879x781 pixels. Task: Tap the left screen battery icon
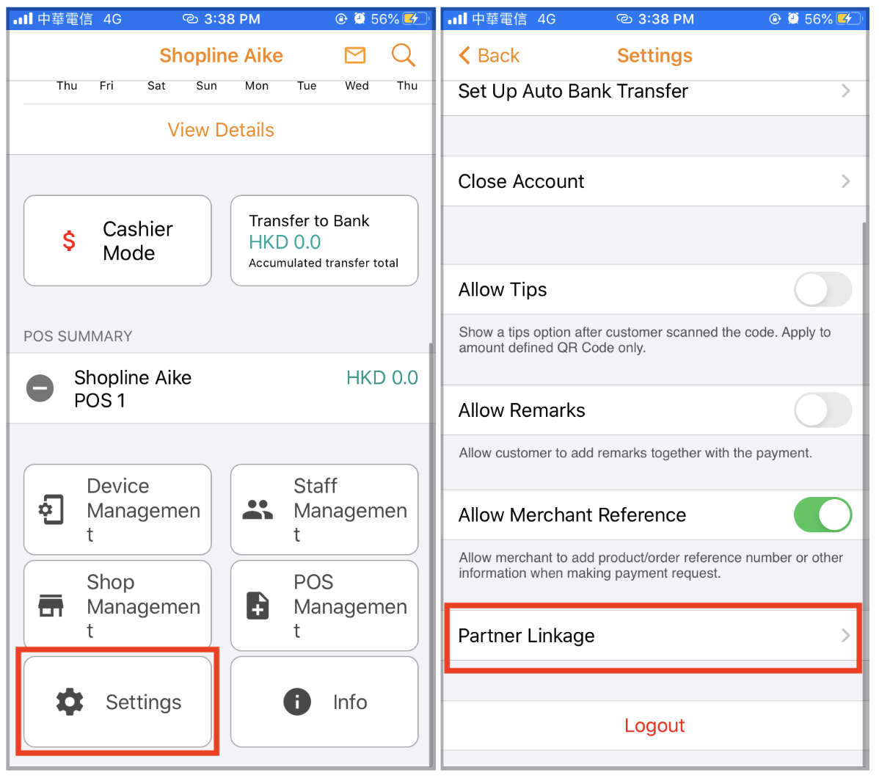415,19
